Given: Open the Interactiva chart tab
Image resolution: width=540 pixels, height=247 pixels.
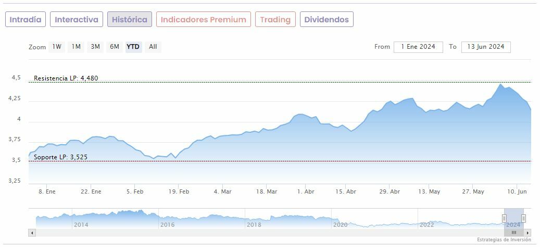Looking at the screenshot, I should click(x=77, y=20).
